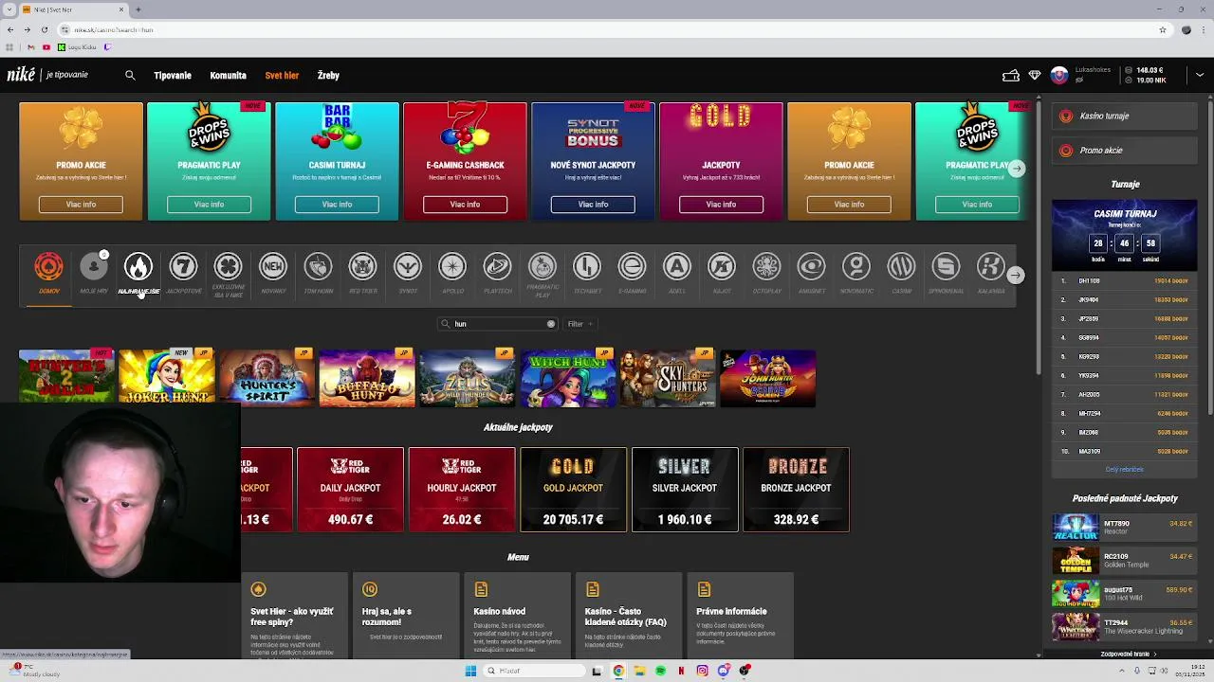Open the Daily Jackpot card
This screenshot has height=682, width=1214.
(x=350, y=490)
